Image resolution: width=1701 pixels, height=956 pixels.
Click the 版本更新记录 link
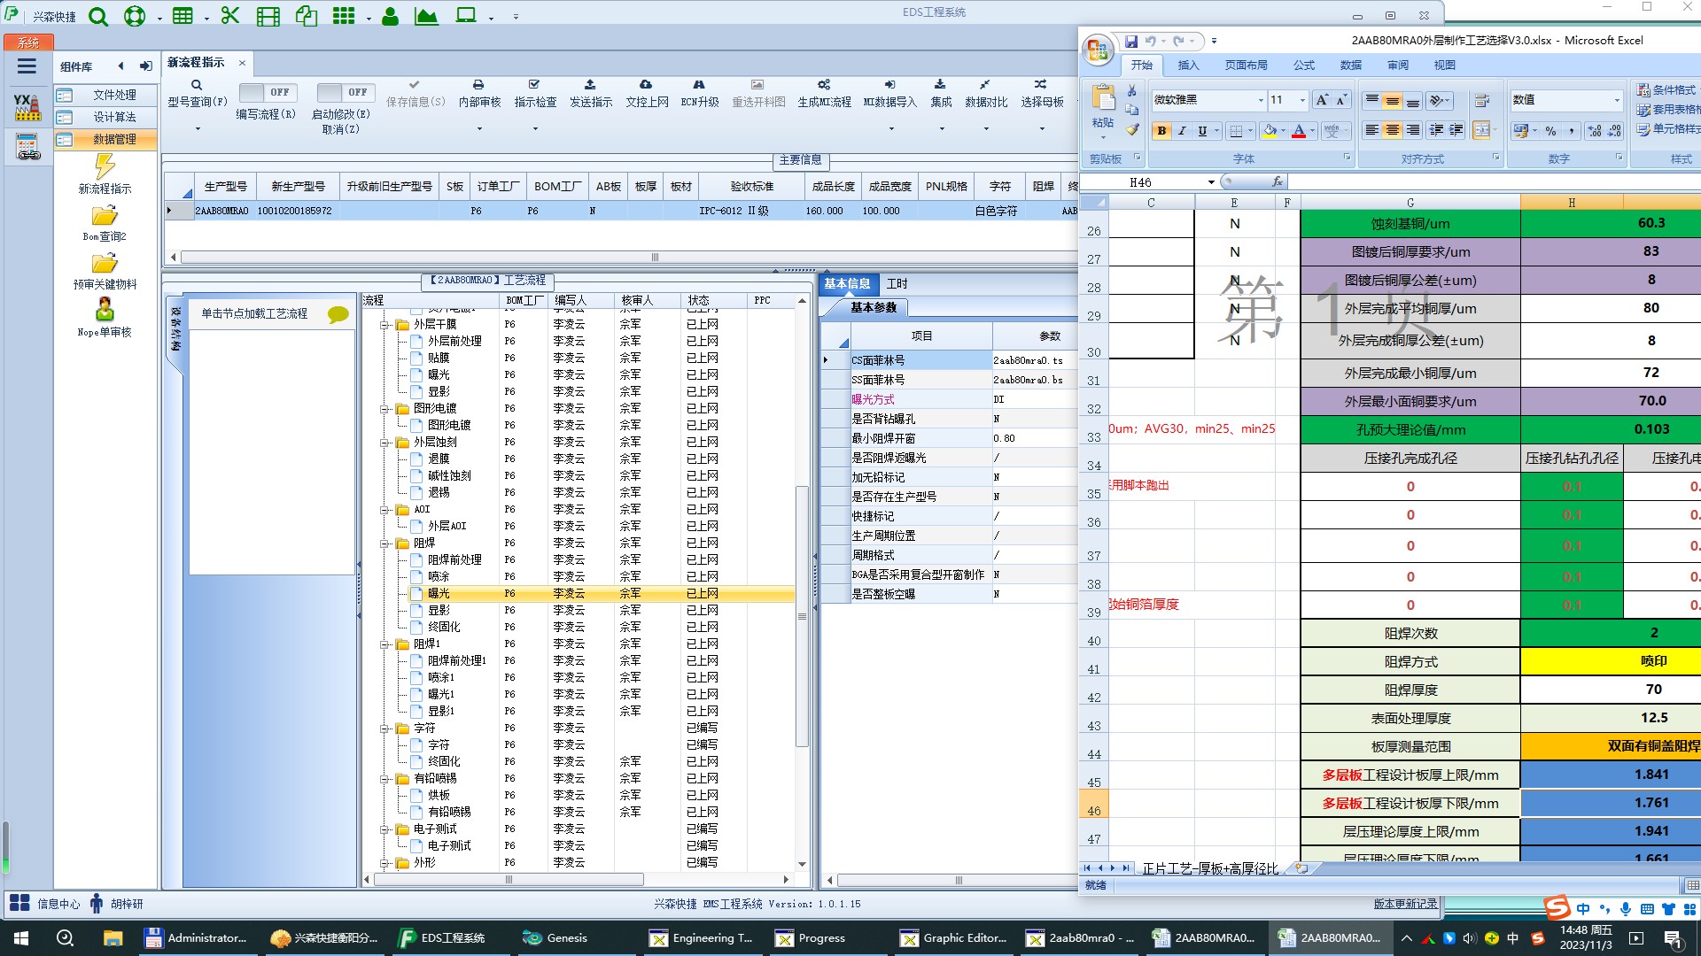pyautogui.click(x=1405, y=904)
